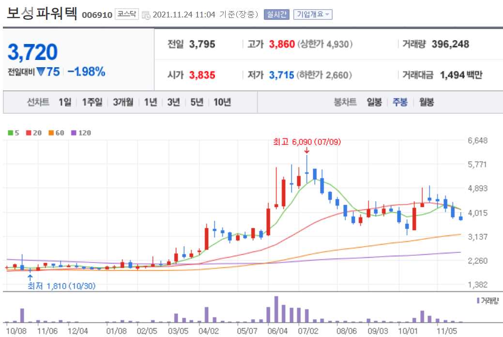The image size is (503, 337).
Task: Toggle the 주봉 weekly chart view
Action: click(399, 102)
